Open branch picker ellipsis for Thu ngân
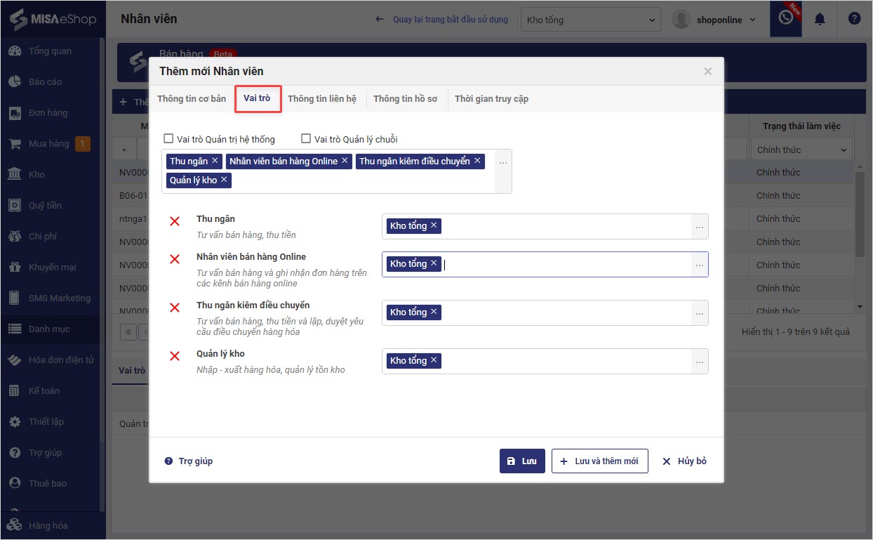 point(700,227)
